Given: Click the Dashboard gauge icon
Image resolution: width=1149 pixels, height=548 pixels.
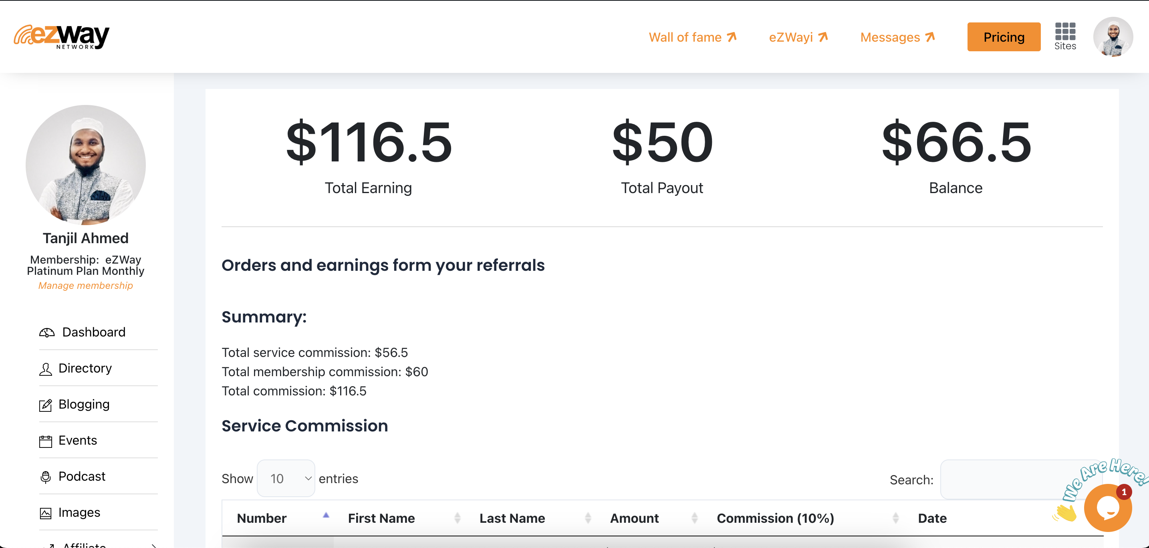Looking at the screenshot, I should (x=47, y=332).
